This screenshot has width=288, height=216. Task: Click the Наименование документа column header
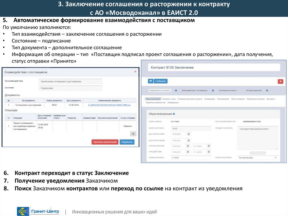(x=110, y=101)
